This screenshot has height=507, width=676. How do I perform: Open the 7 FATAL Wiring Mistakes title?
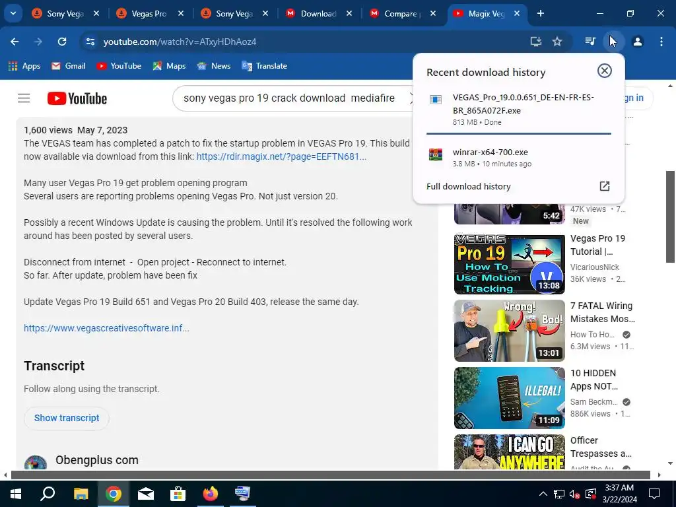point(602,312)
